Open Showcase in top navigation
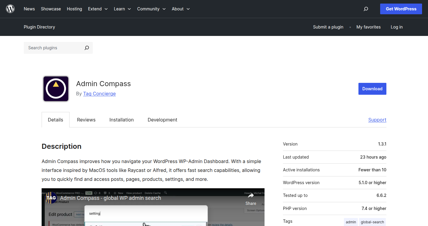The width and height of the screenshot is (428, 226). pyautogui.click(x=51, y=9)
